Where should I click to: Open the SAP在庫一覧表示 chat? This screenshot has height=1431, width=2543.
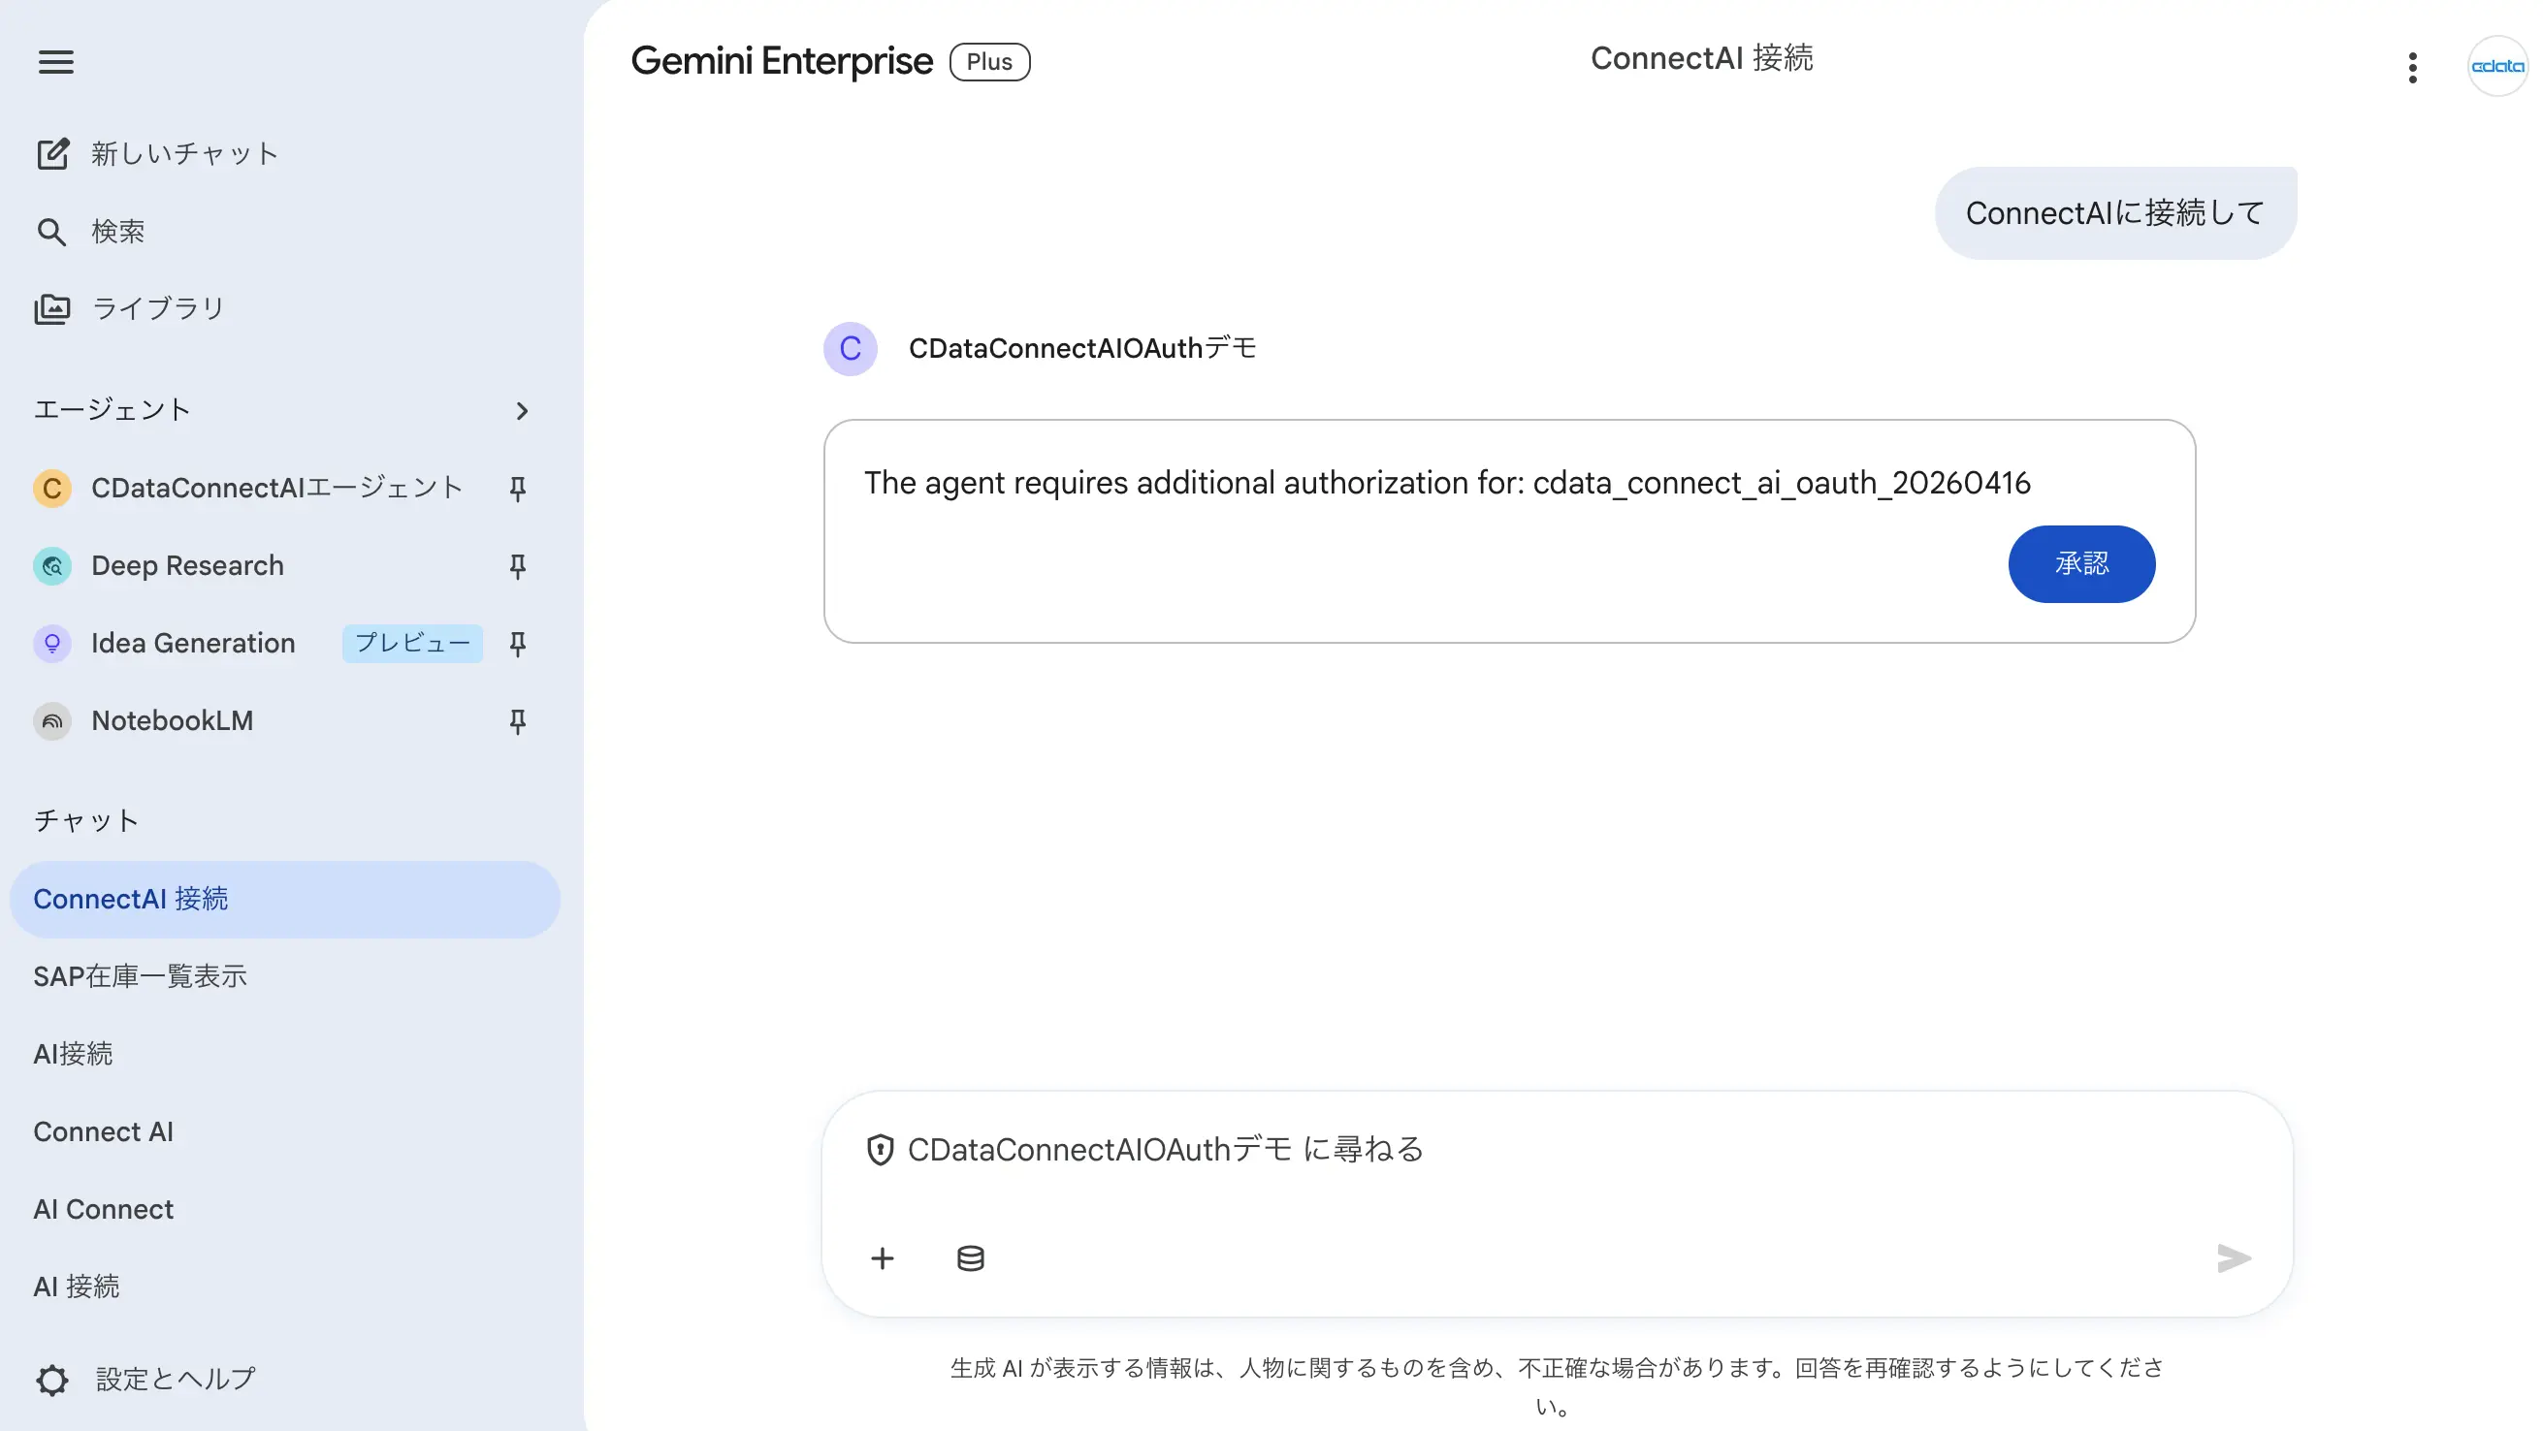click(141, 976)
